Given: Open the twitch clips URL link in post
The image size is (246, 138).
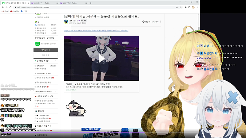Looking at the screenshot, I should pos(96,30).
